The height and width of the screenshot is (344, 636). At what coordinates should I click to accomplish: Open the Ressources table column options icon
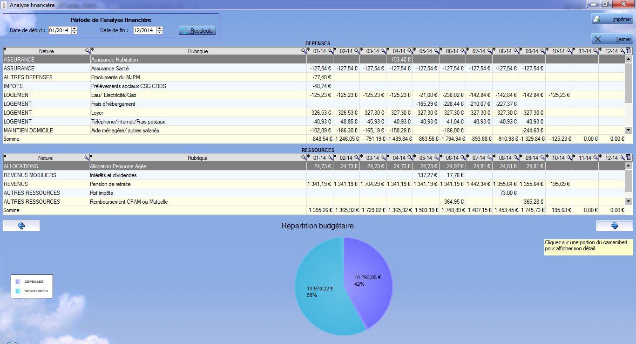click(629, 158)
